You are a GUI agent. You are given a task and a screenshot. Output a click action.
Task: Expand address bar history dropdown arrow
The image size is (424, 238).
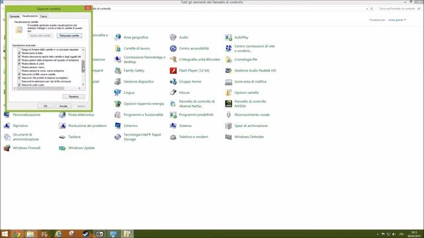367,9
